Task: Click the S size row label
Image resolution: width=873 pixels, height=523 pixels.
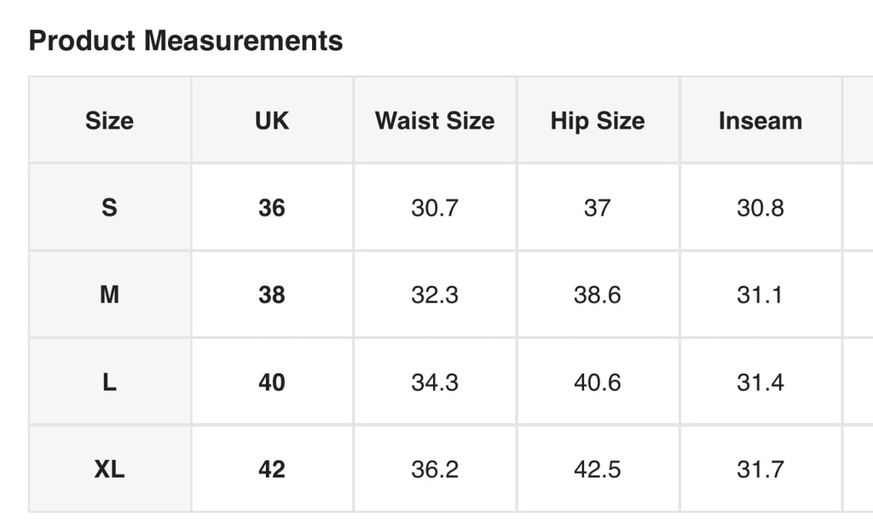Action: 110,208
